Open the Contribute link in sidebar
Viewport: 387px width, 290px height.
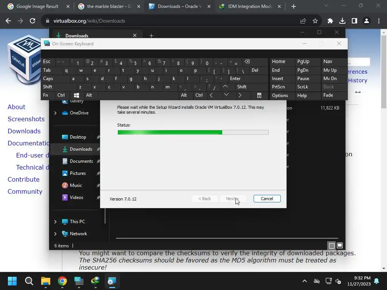(x=23, y=179)
